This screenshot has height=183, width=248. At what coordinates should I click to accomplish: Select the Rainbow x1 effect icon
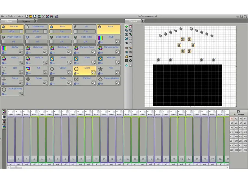pos(28,49)
